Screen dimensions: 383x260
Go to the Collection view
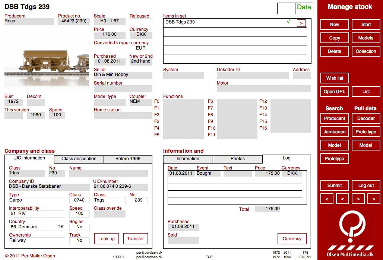click(x=366, y=51)
